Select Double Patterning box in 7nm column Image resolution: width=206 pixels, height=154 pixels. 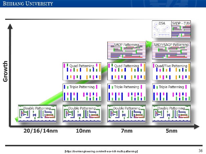click(127, 114)
